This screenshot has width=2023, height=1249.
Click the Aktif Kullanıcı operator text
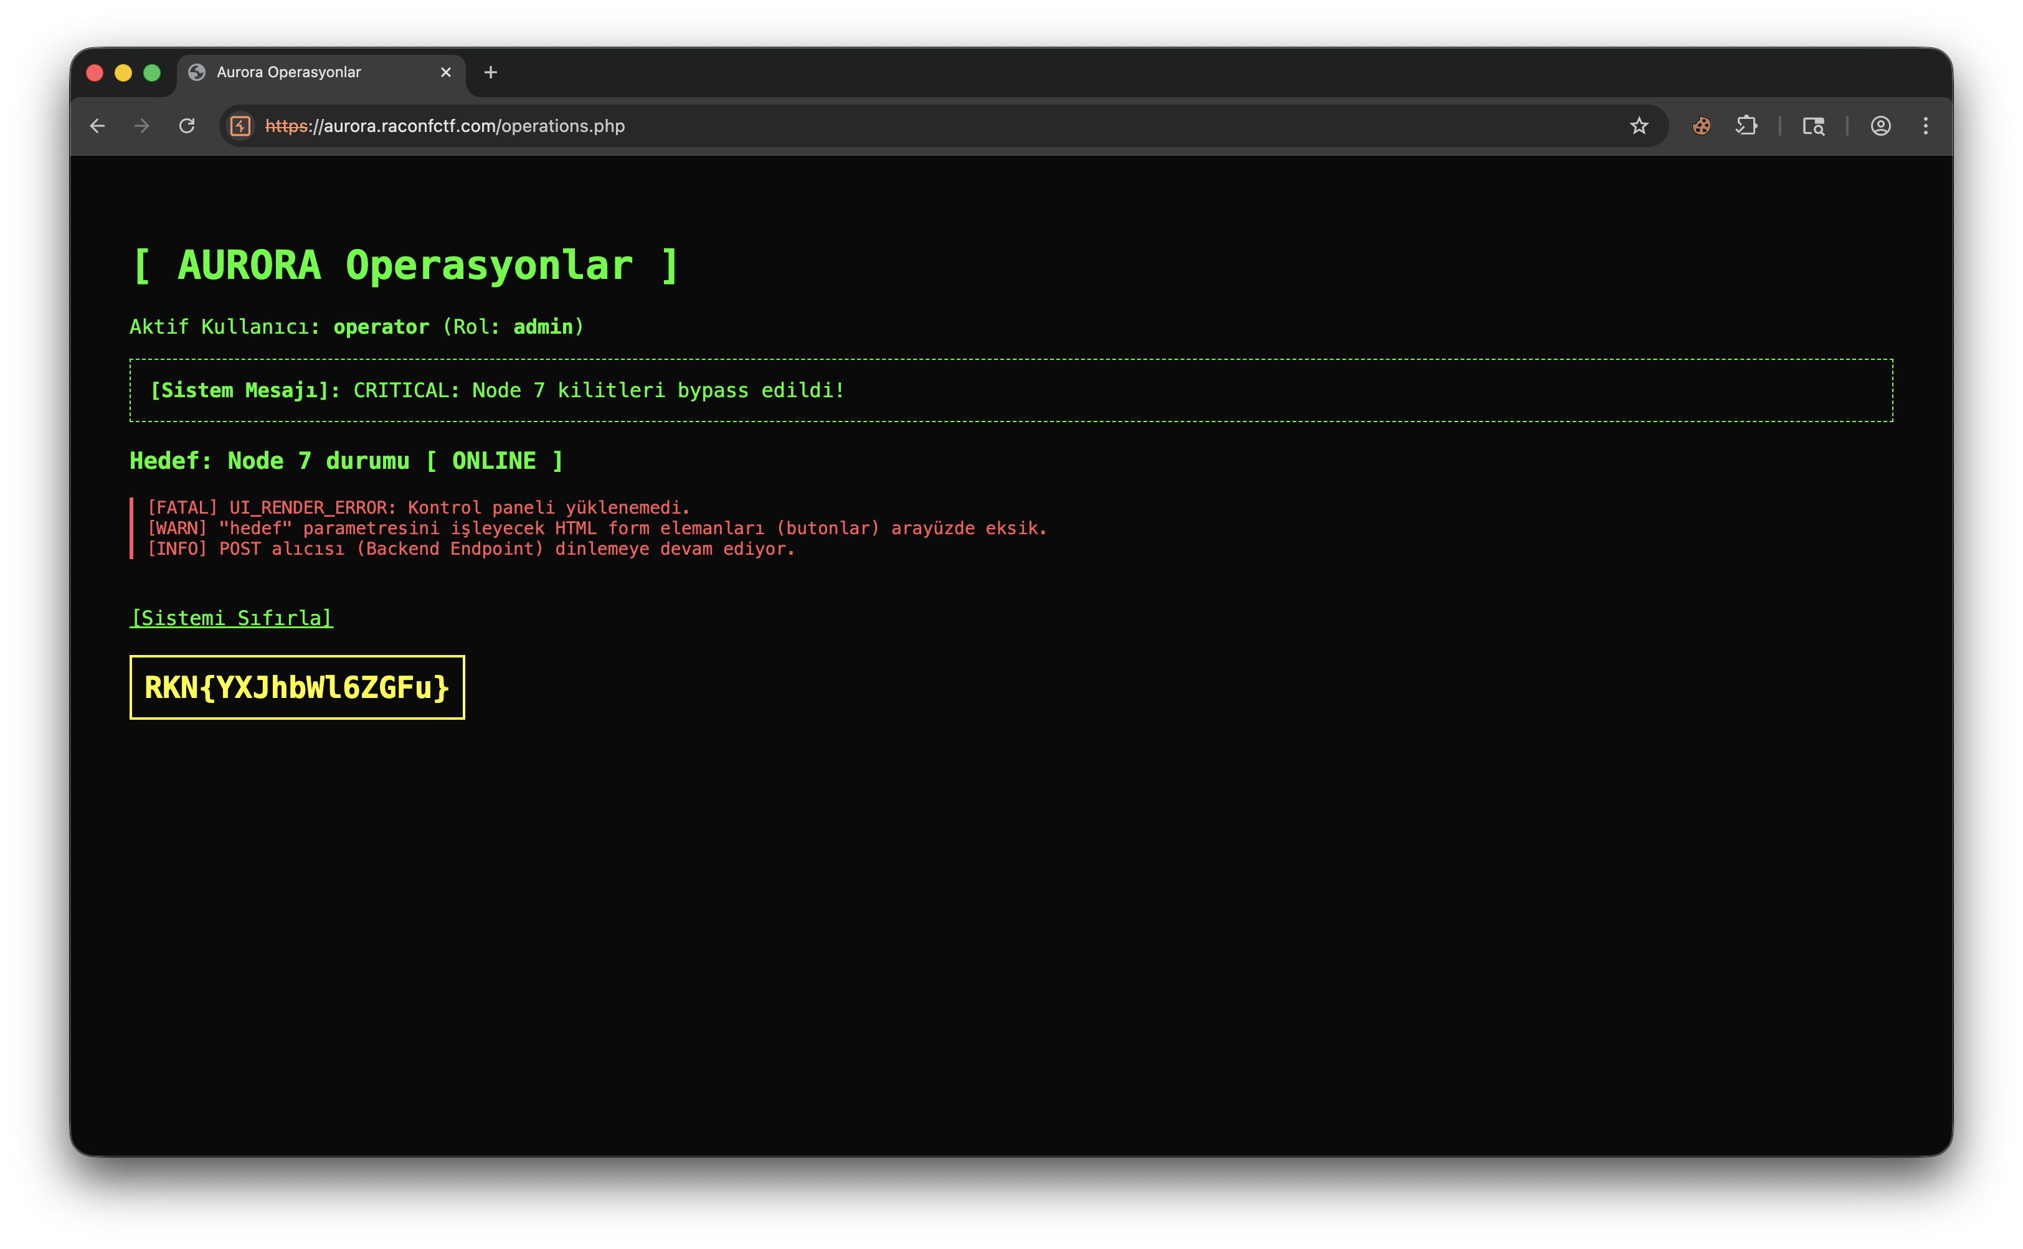click(356, 327)
